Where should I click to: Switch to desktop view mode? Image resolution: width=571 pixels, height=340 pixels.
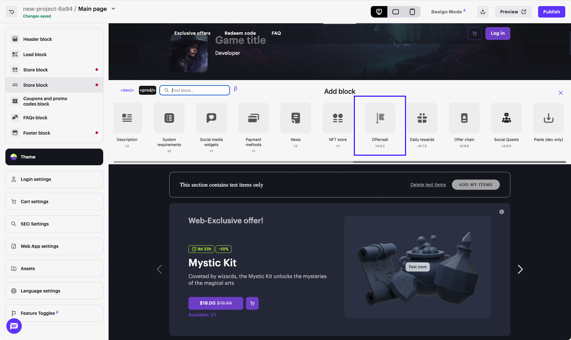click(x=379, y=12)
